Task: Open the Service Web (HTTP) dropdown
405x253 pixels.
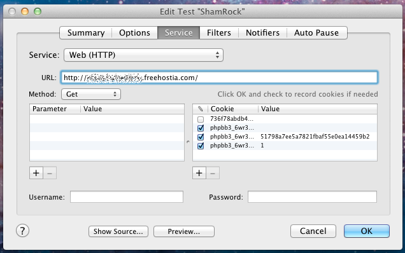Action: [x=143, y=55]
